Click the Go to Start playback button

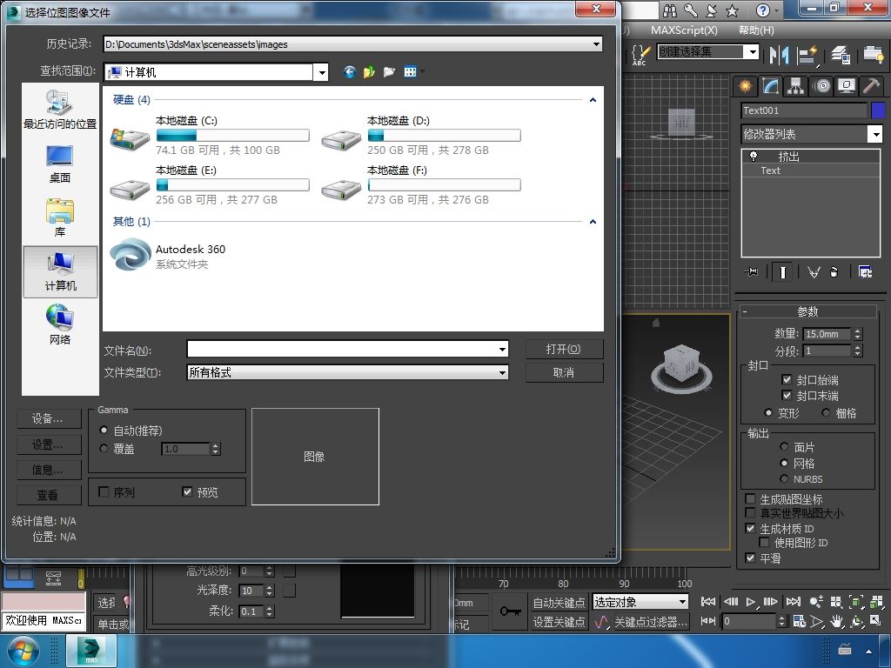pyautogui.click(x=708, y=602)
